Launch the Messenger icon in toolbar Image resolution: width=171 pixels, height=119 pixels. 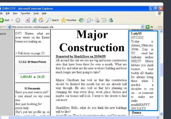pyautogui.click(x=110, y=20)
